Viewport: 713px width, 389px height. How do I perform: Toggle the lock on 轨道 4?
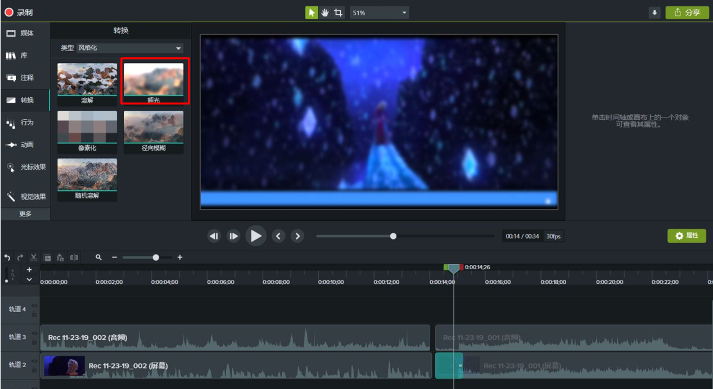coord(34,314)
